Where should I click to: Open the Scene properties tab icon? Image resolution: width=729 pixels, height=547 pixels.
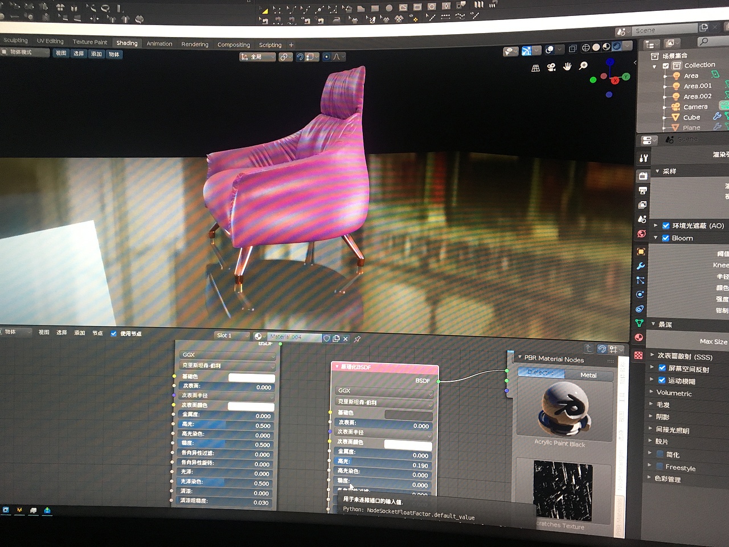(x=642, y=219)
